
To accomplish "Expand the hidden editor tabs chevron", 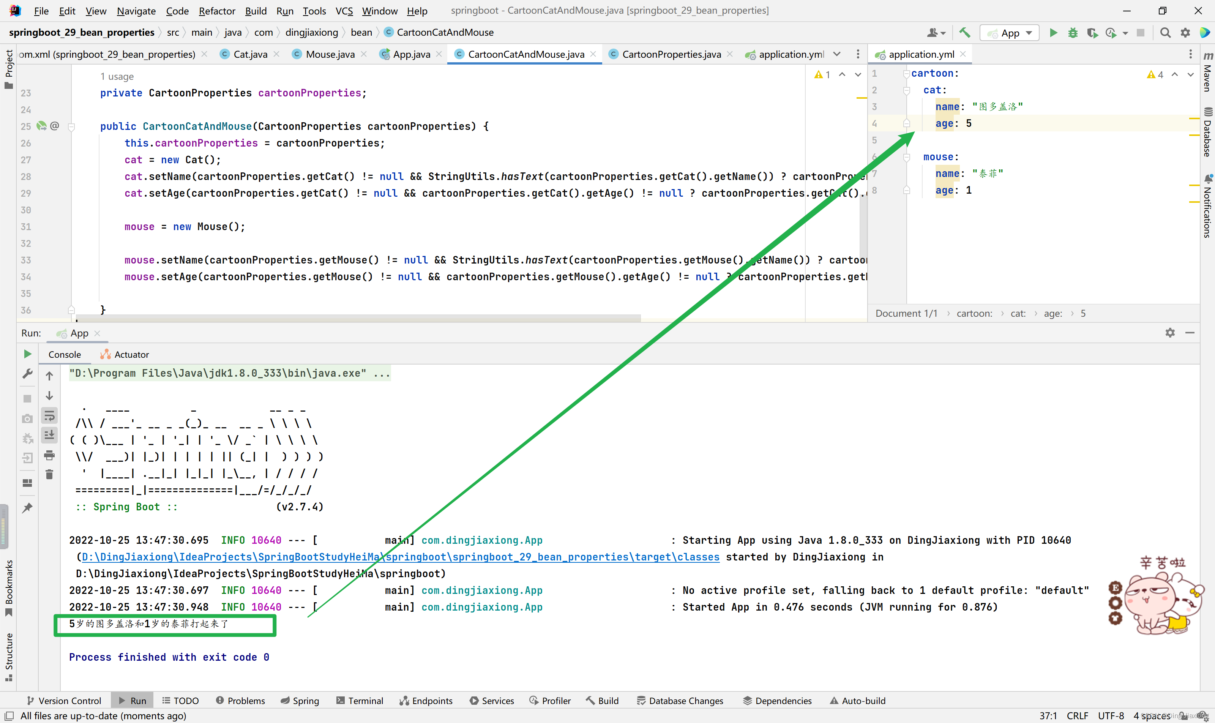I will point(836,54).
